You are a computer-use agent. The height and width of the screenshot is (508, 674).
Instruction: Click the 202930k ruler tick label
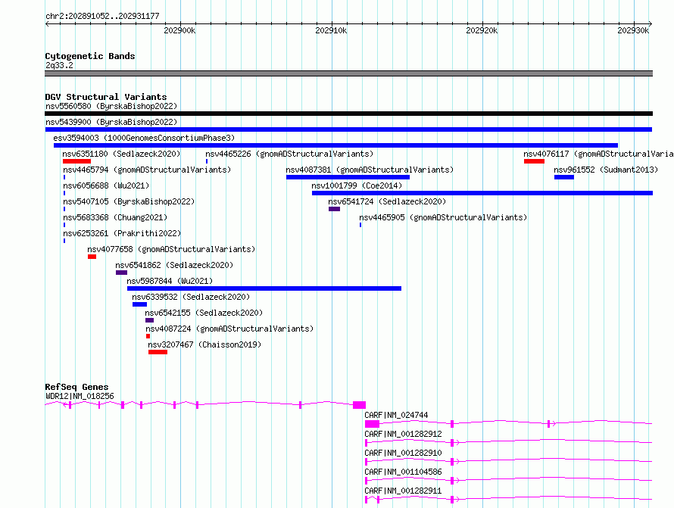pyautogui.click(x=633, y=30)
